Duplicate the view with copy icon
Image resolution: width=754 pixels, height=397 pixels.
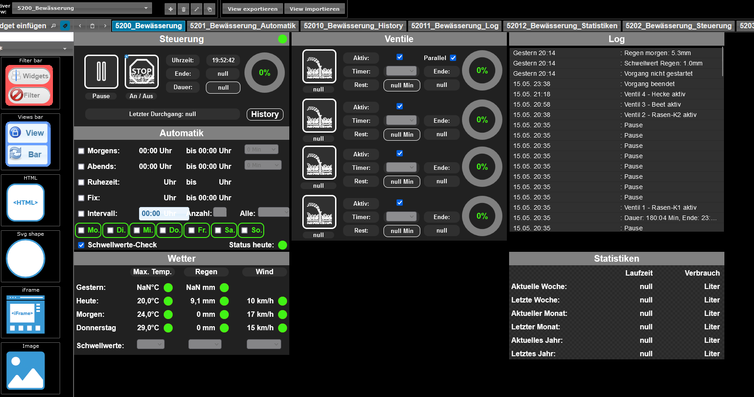209,9
